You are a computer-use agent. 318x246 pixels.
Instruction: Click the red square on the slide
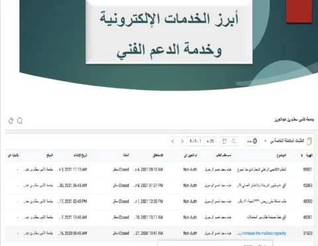coord(299,11)
